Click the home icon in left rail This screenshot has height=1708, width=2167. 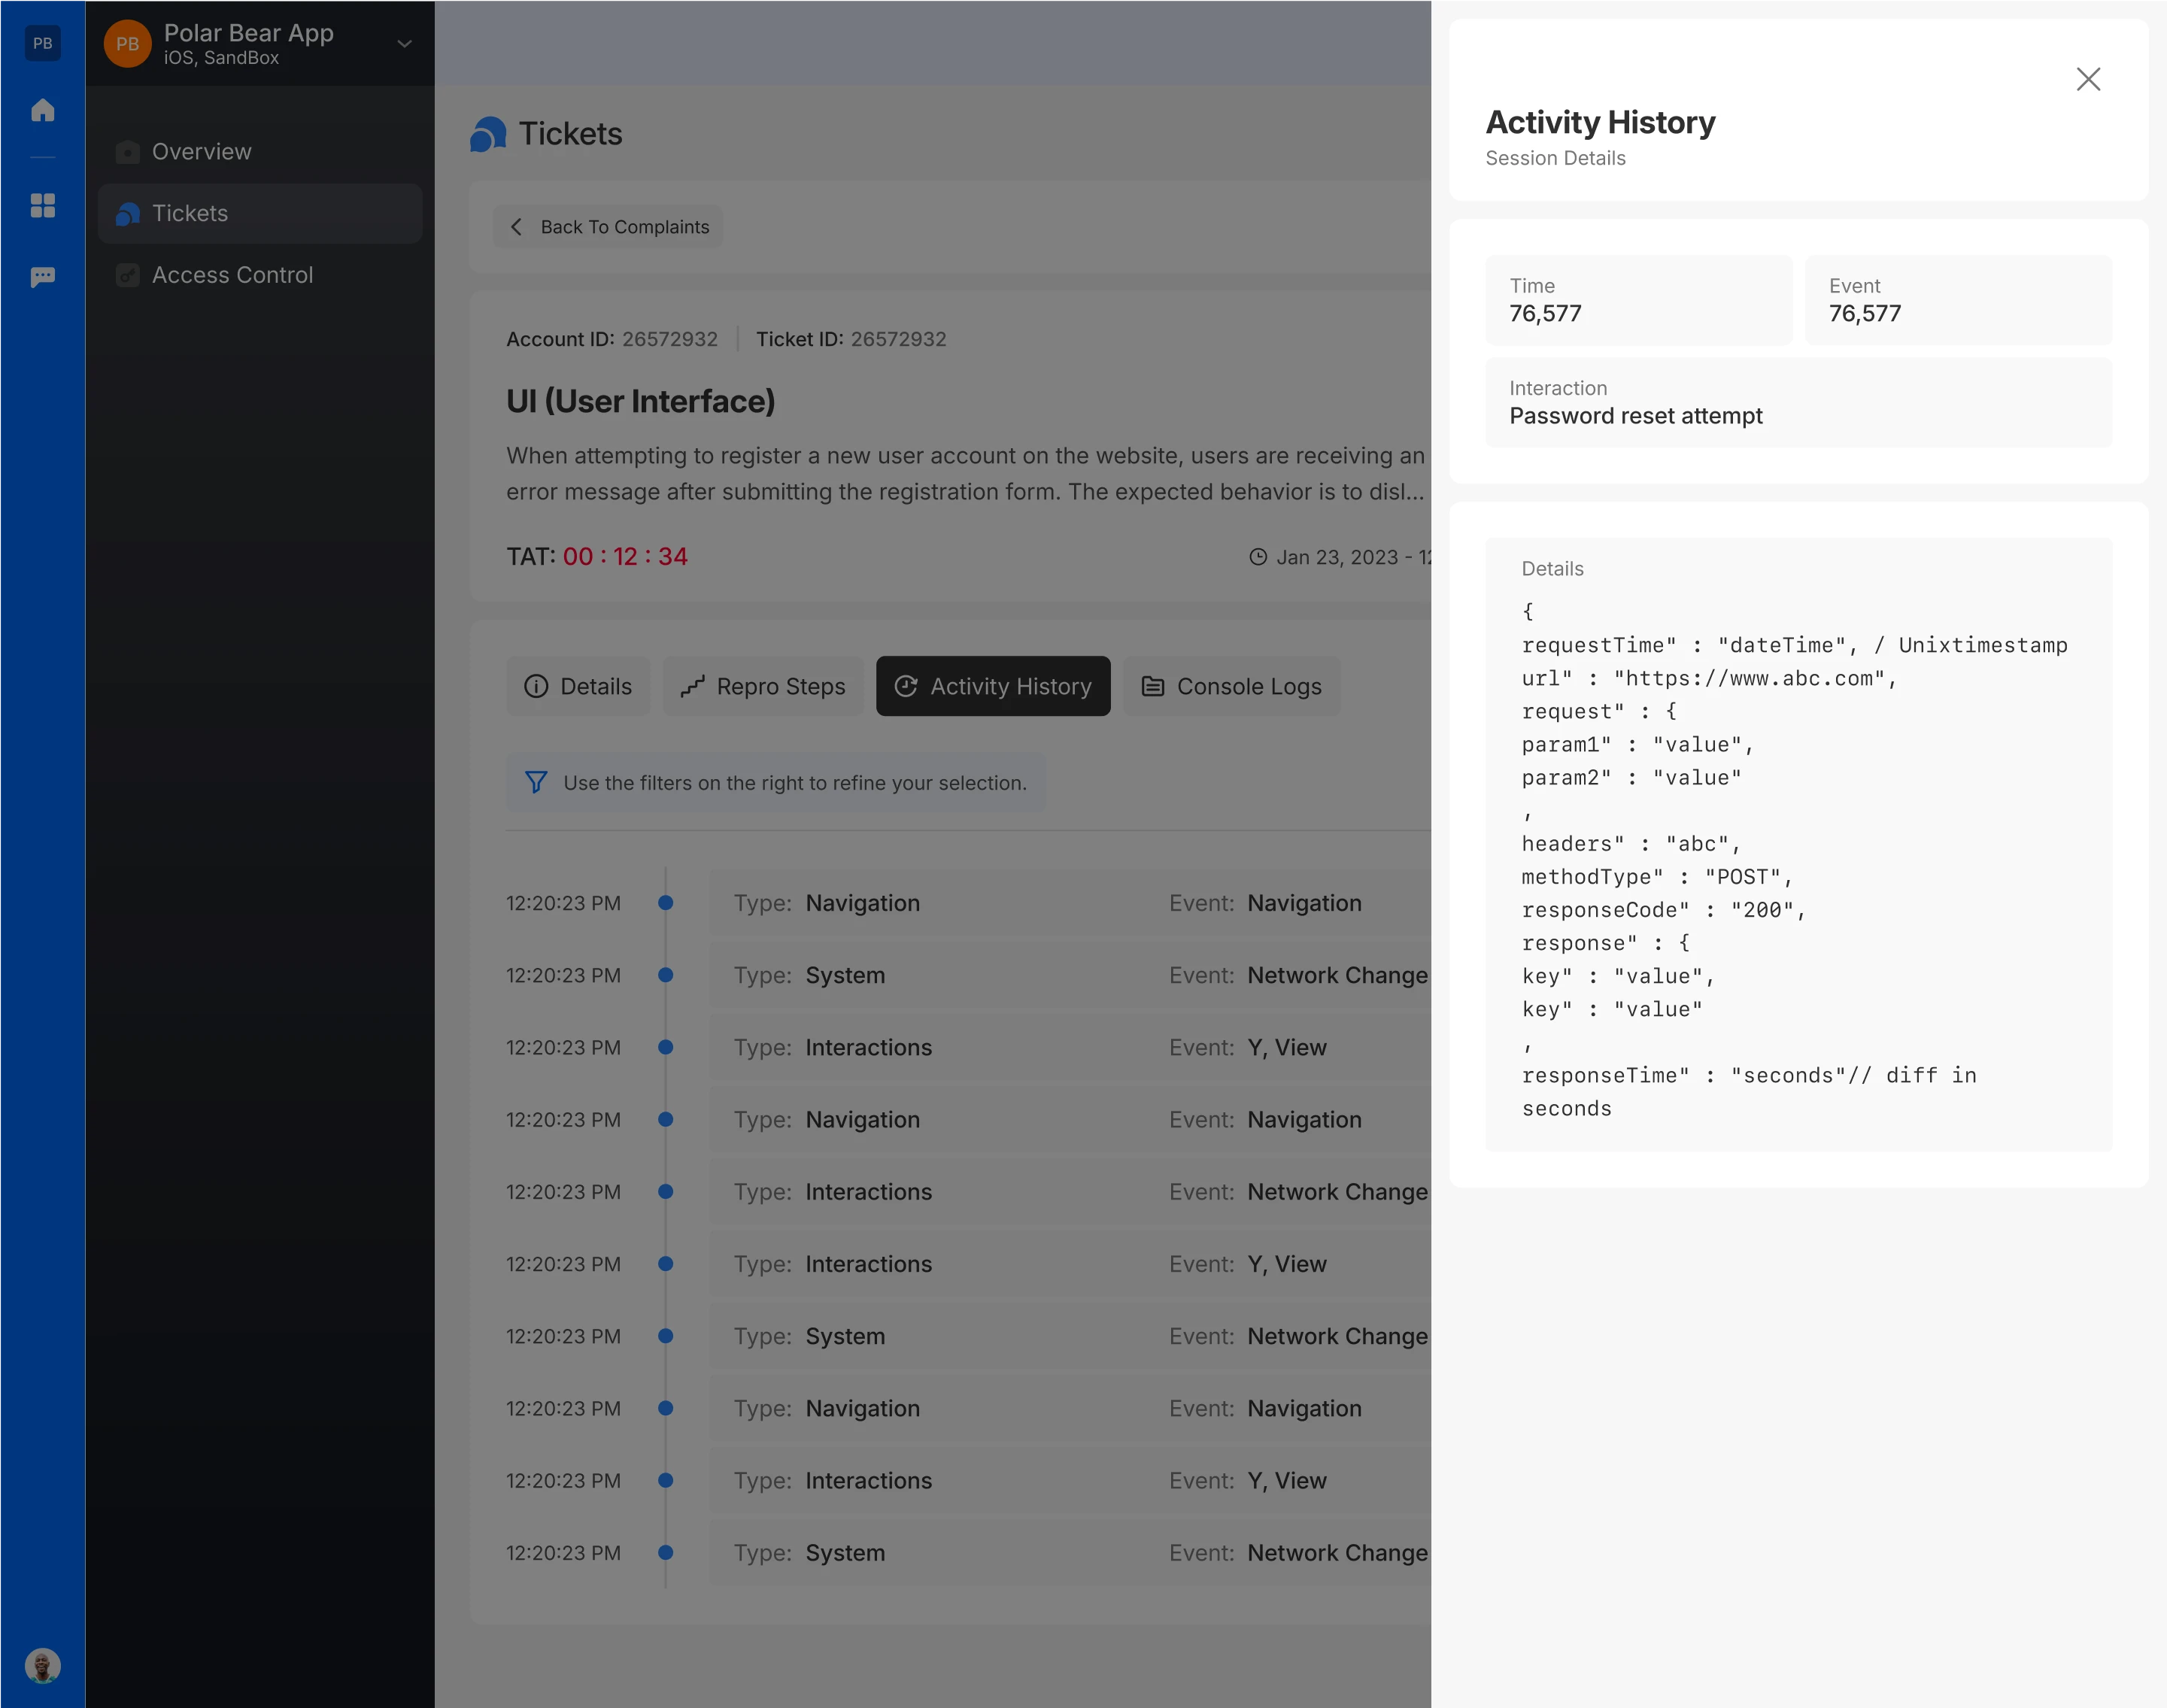42,110
